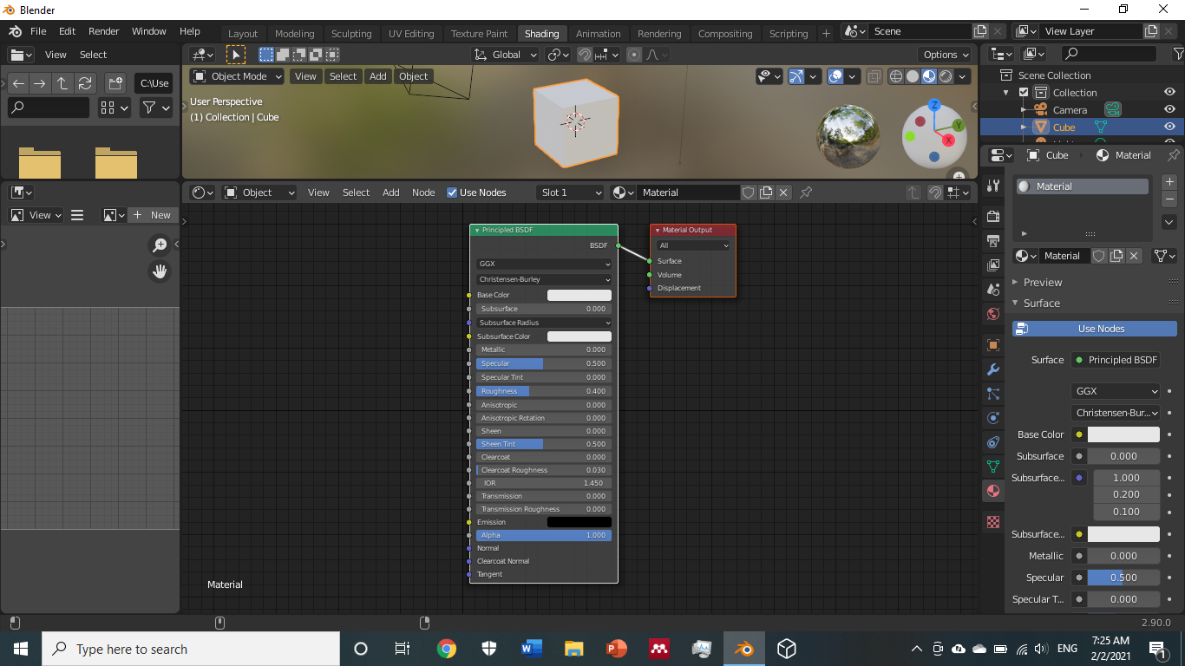Uncheck Collection exclude checkbox in outliner
This screenshot has height=666, width=1185.
point(1024,93)
